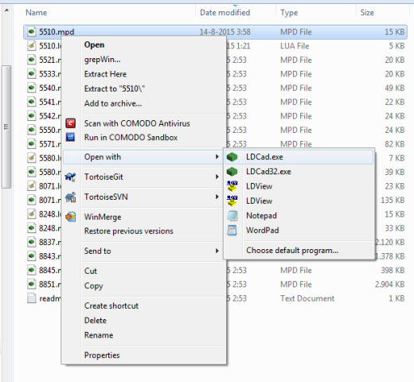This screenshot has width=414, height=382.
Task: Click the 398 KB size cell
Action: (x=393, y=271)
